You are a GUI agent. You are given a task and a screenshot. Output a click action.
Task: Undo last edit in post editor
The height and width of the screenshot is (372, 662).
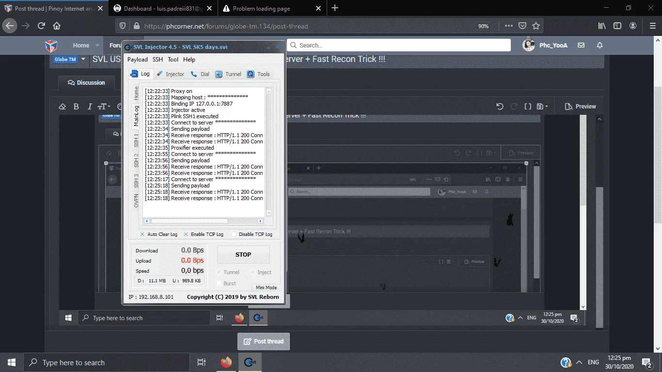point(500,107)
